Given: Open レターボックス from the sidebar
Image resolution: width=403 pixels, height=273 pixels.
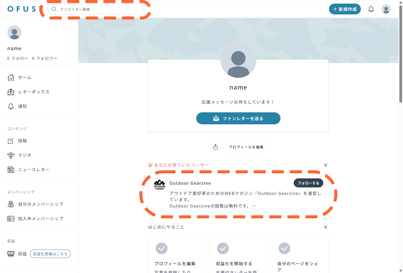Looking at the screenshot, I should pyautogui.click(x=33, y=92).
